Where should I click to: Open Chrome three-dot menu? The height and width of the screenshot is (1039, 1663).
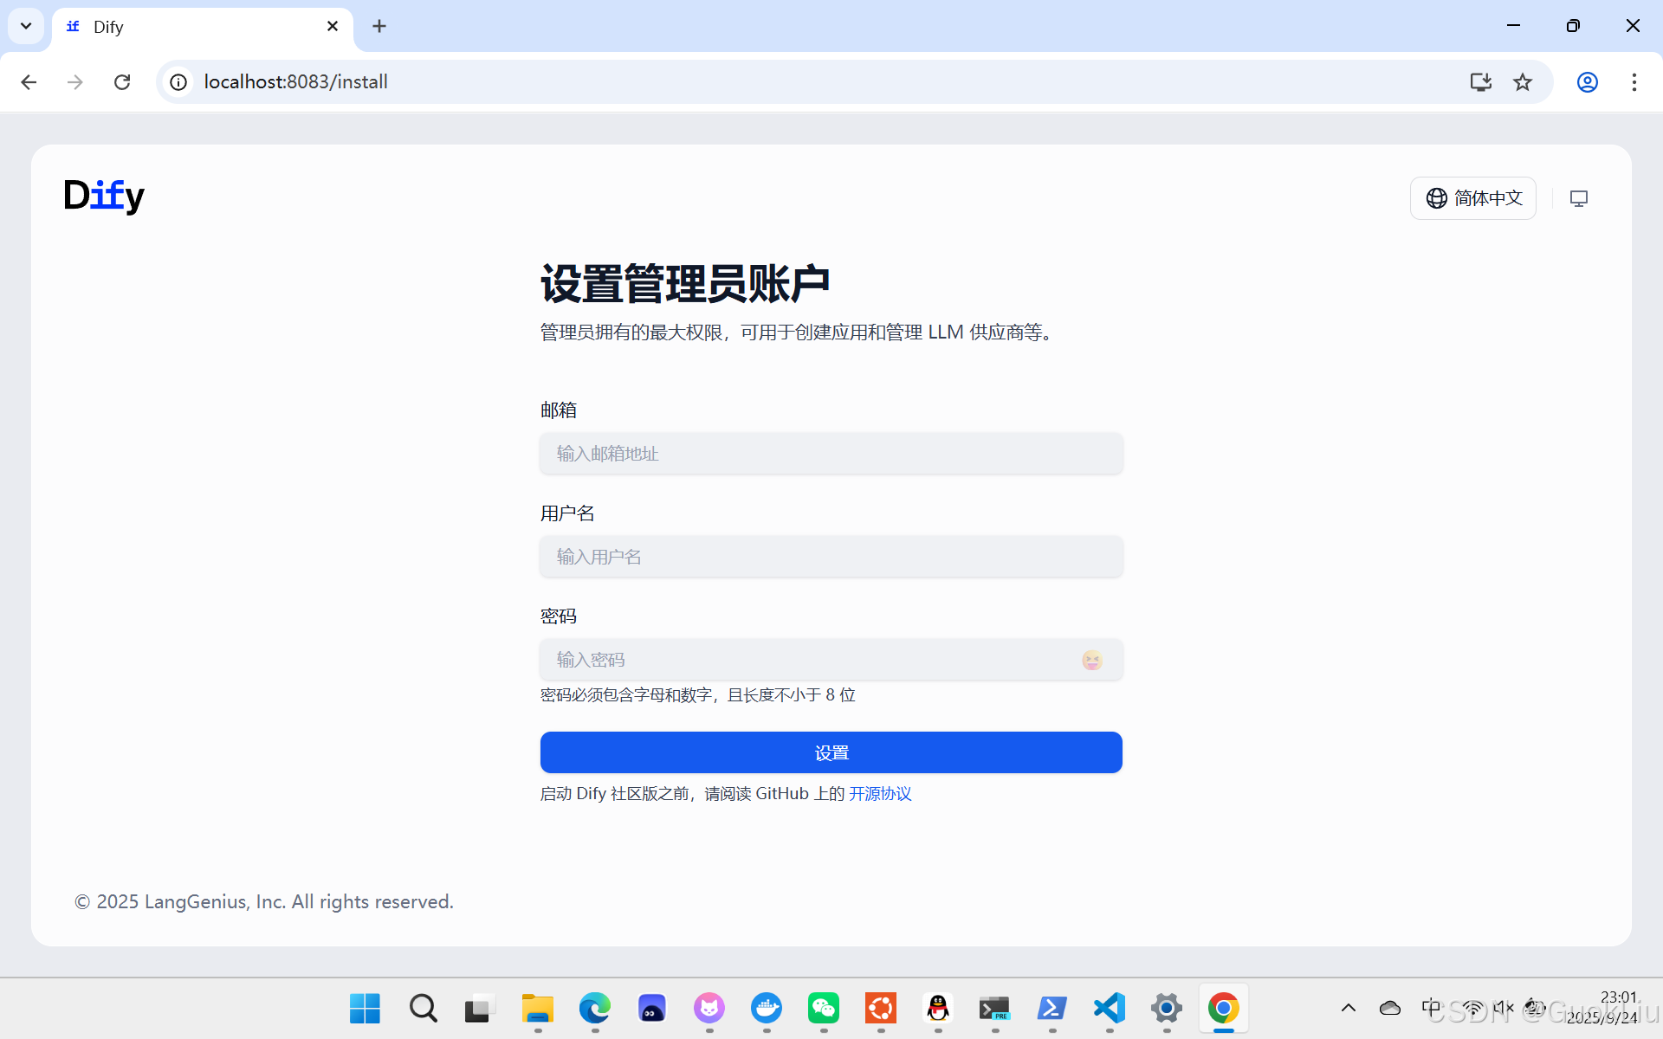coord(1634,82)
